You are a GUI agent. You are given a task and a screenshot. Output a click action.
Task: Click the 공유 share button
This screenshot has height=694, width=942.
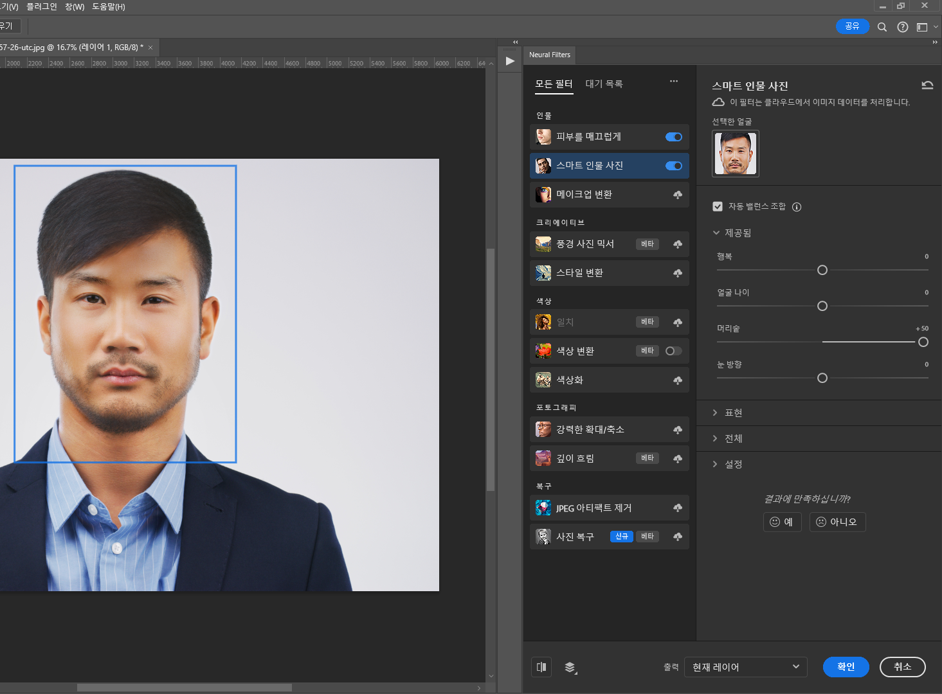[853, 26]
